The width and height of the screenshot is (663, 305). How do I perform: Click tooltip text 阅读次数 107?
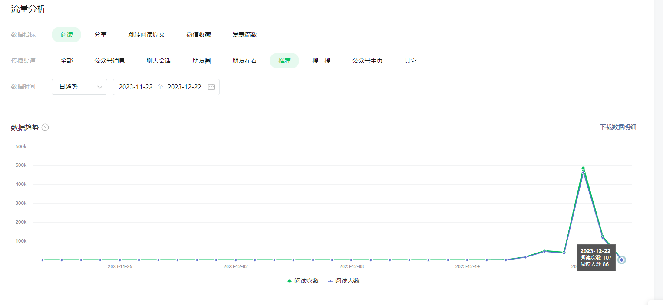(x=596, y=257)
